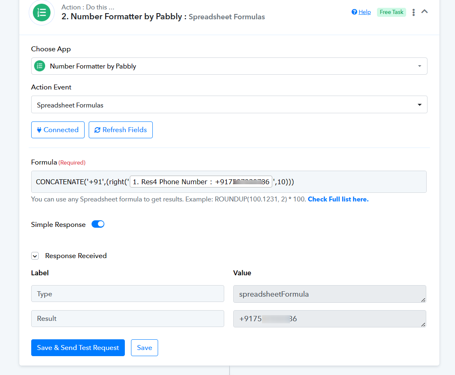The image size is (455, 375).
Task: Click Save & Send Test Request
Action: click(78, 348)
